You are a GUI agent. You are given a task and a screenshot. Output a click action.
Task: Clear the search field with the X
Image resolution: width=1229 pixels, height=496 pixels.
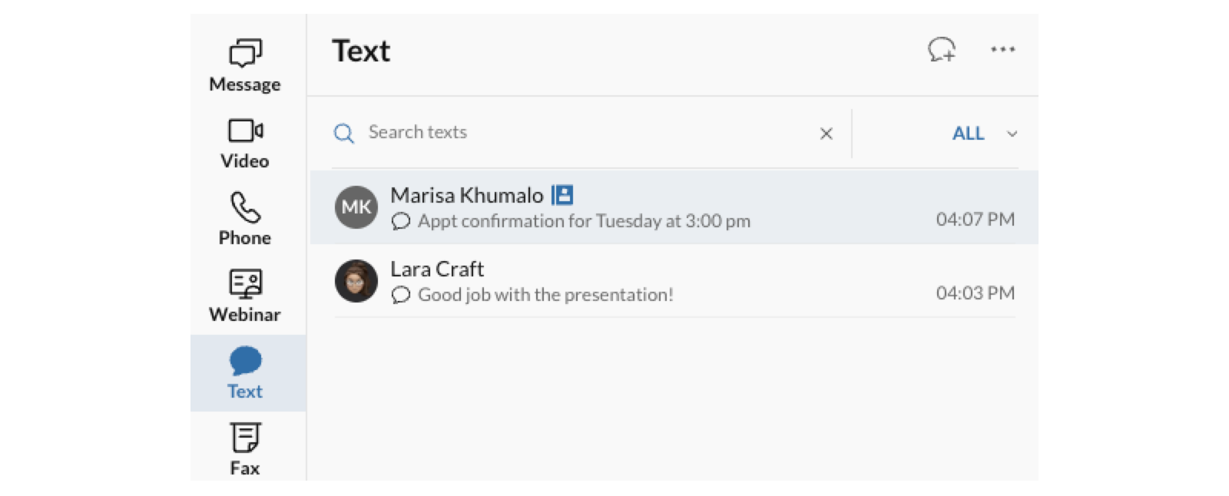[x=826, y=133]
